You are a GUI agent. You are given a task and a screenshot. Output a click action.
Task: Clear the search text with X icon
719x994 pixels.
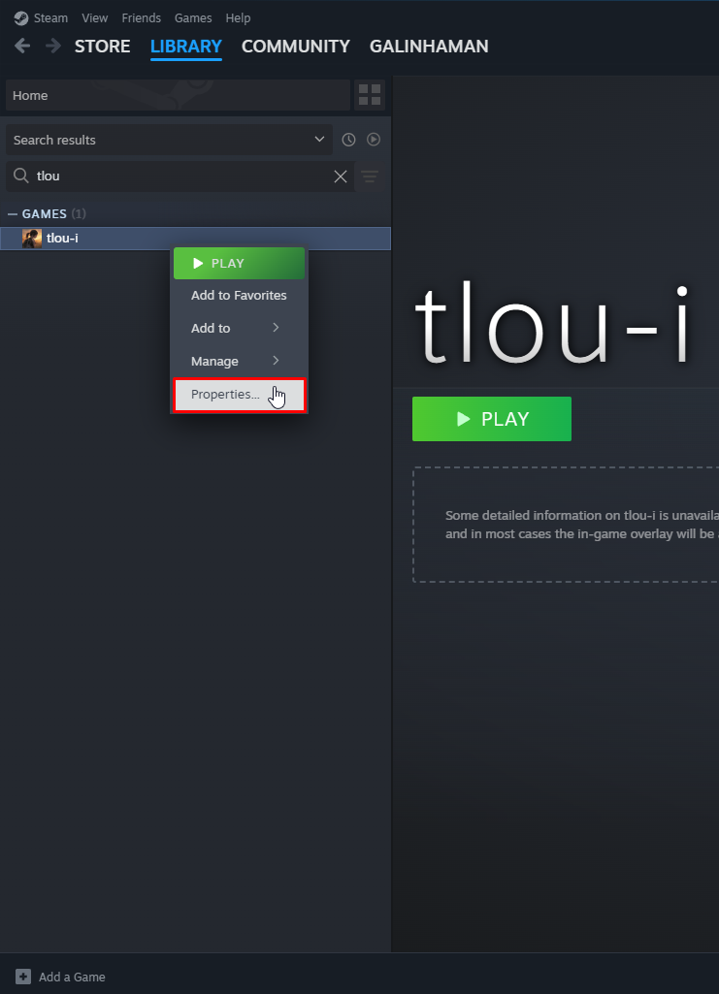pyautogui.click(x=341, y=176)
